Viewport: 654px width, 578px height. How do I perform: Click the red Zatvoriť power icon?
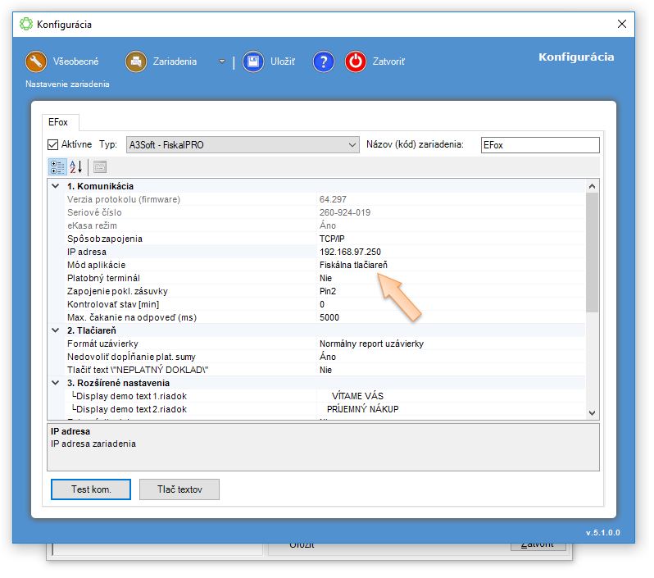pyautogui.click(x=355, y=61)
